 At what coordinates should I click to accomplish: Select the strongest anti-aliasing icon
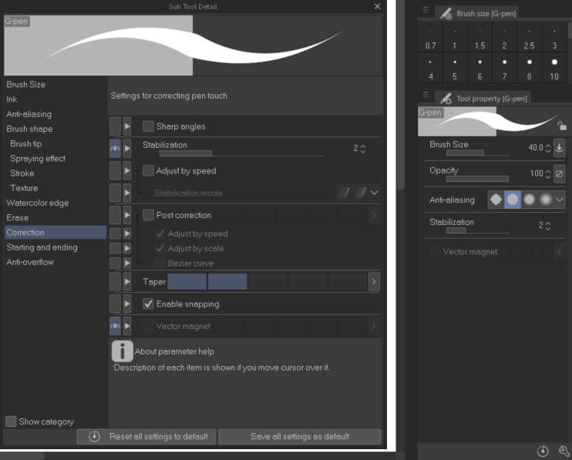547,200
